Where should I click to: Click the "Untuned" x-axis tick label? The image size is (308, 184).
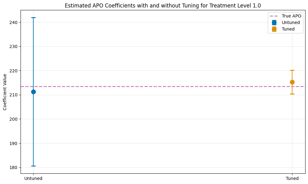coord(33,179)
